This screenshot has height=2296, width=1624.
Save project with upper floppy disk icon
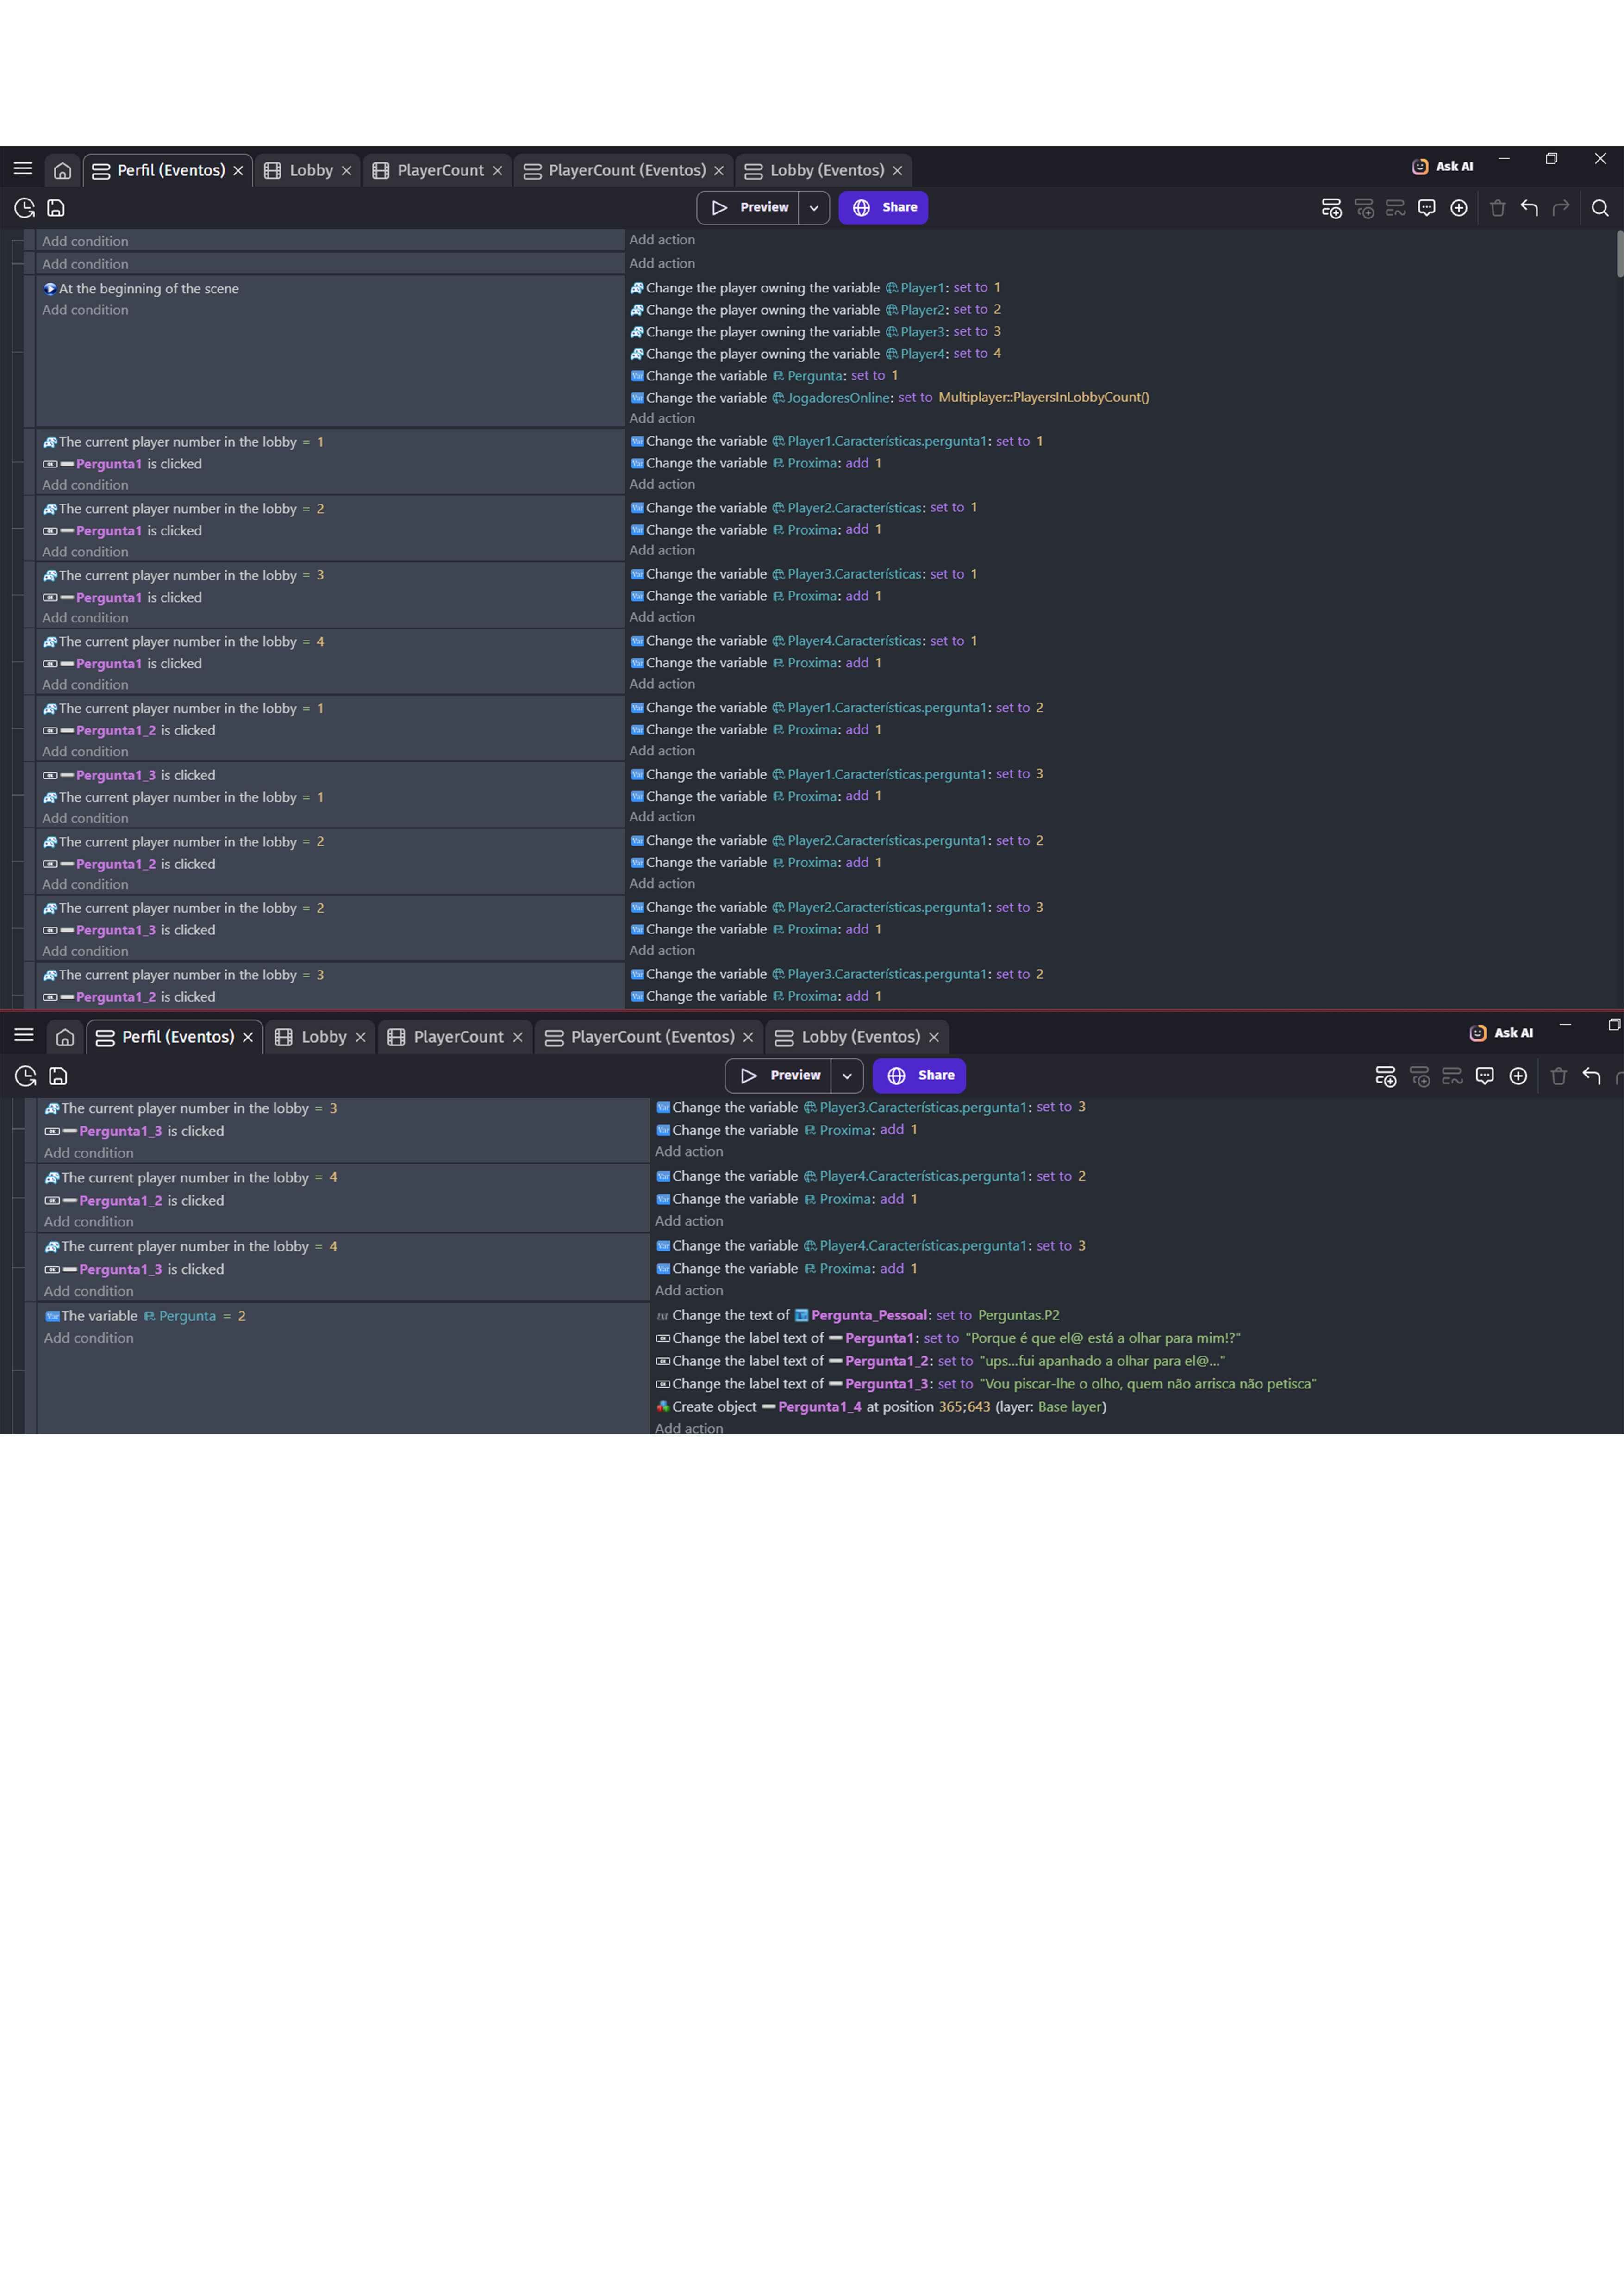(x=56, y=208)
